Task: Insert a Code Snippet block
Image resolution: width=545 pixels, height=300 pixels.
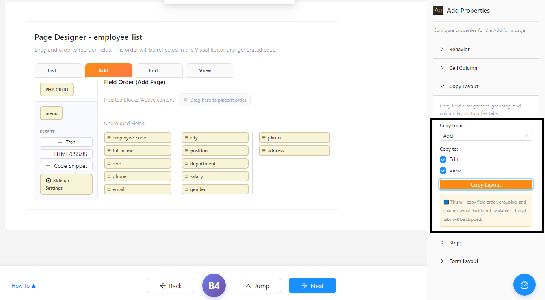Action: 66,166
